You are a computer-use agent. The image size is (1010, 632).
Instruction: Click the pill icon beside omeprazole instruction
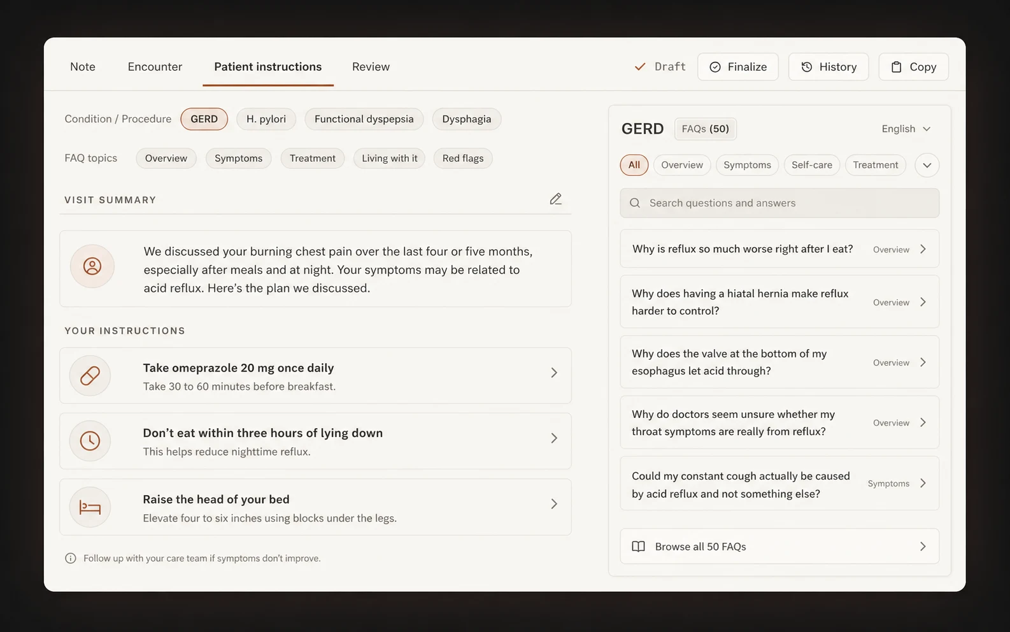90,376
